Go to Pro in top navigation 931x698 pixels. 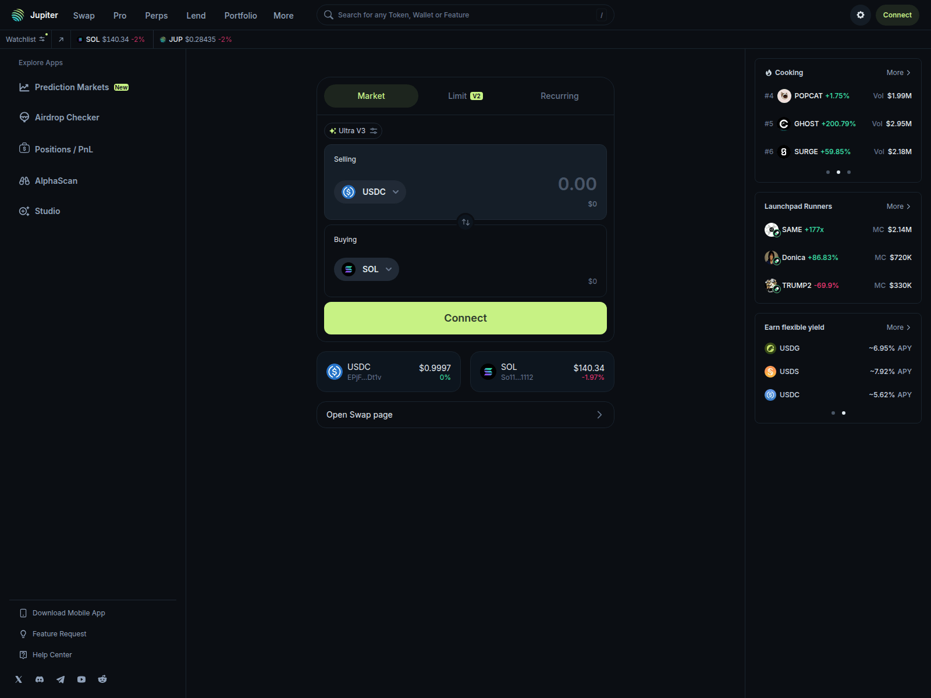(x=120, y=16)
